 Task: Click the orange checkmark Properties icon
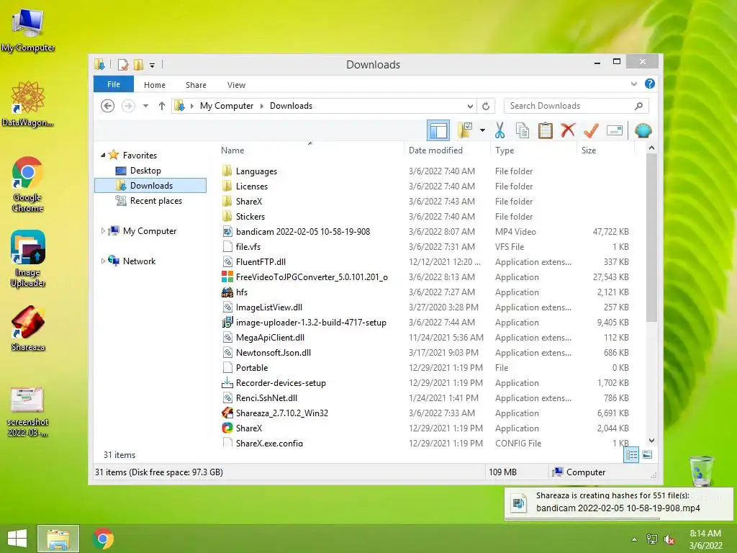[x=591, y=130]
